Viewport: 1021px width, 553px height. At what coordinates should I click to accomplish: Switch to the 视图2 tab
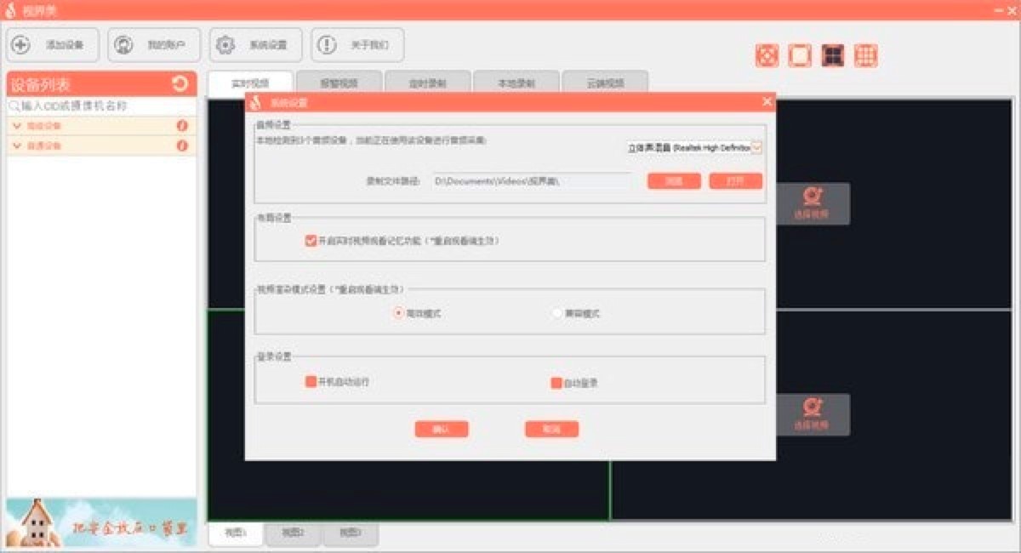[x=292, y=535]
